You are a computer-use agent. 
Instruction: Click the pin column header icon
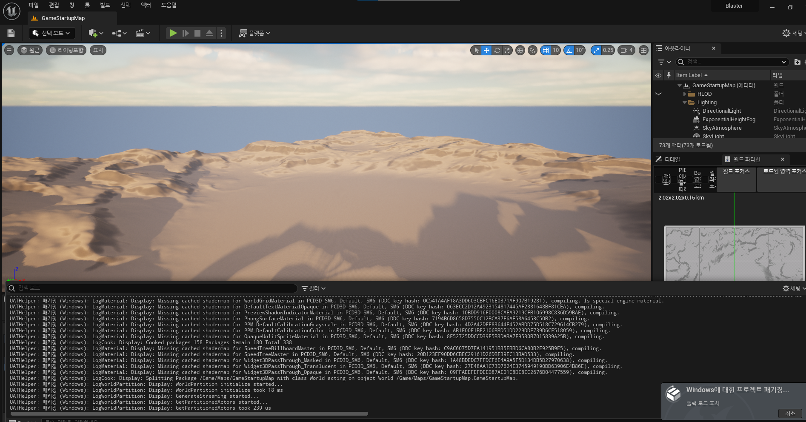[x=669, y=75]
